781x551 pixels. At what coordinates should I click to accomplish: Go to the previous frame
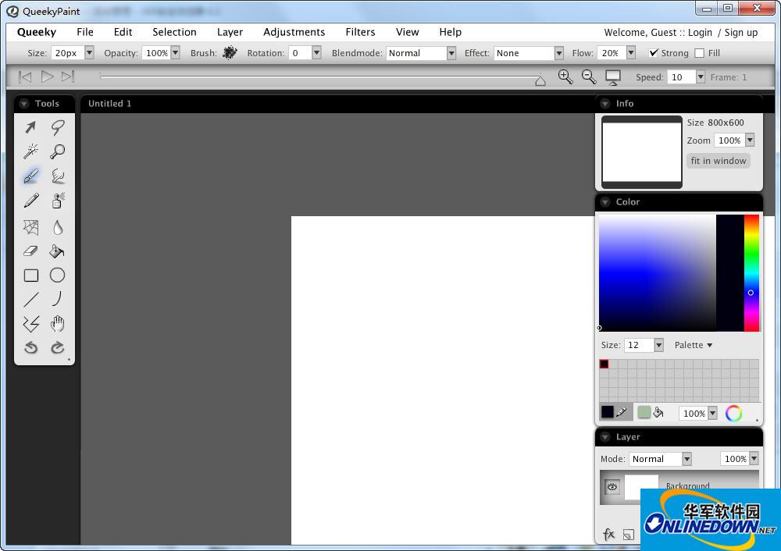(25, 76)
